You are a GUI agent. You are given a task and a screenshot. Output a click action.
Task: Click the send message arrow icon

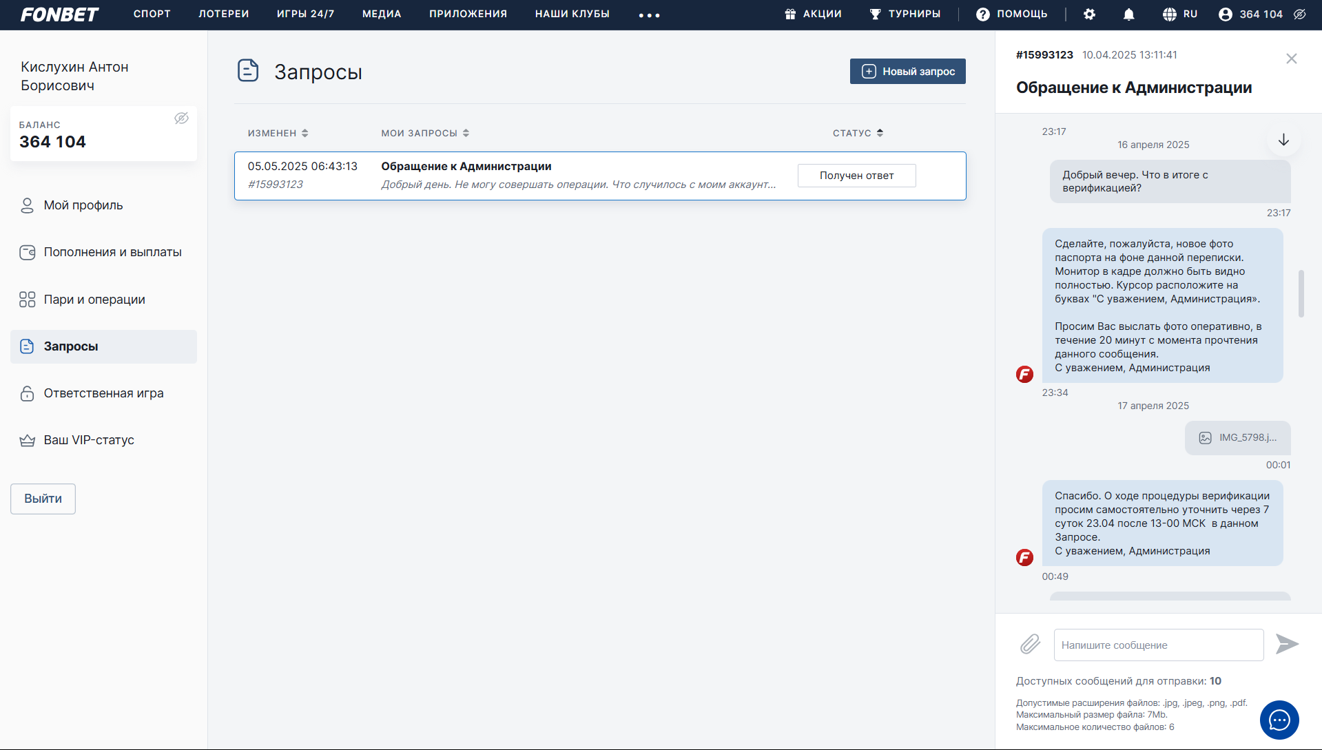click(1286, 645)
